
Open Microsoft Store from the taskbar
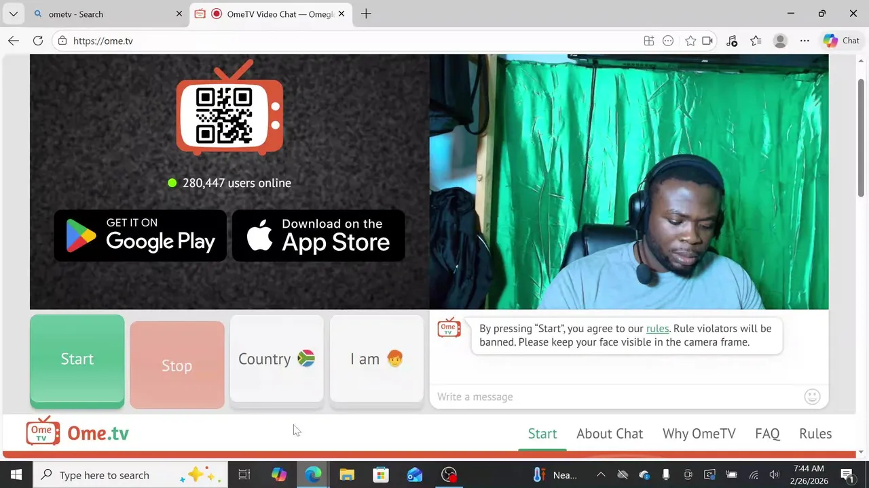pyautogui.click(x=381, y=474)
